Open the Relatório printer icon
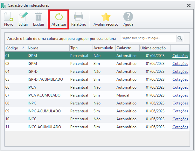 point(79,16)
